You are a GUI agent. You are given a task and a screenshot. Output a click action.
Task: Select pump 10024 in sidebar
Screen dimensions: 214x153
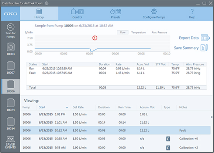(x=10, y=105)
